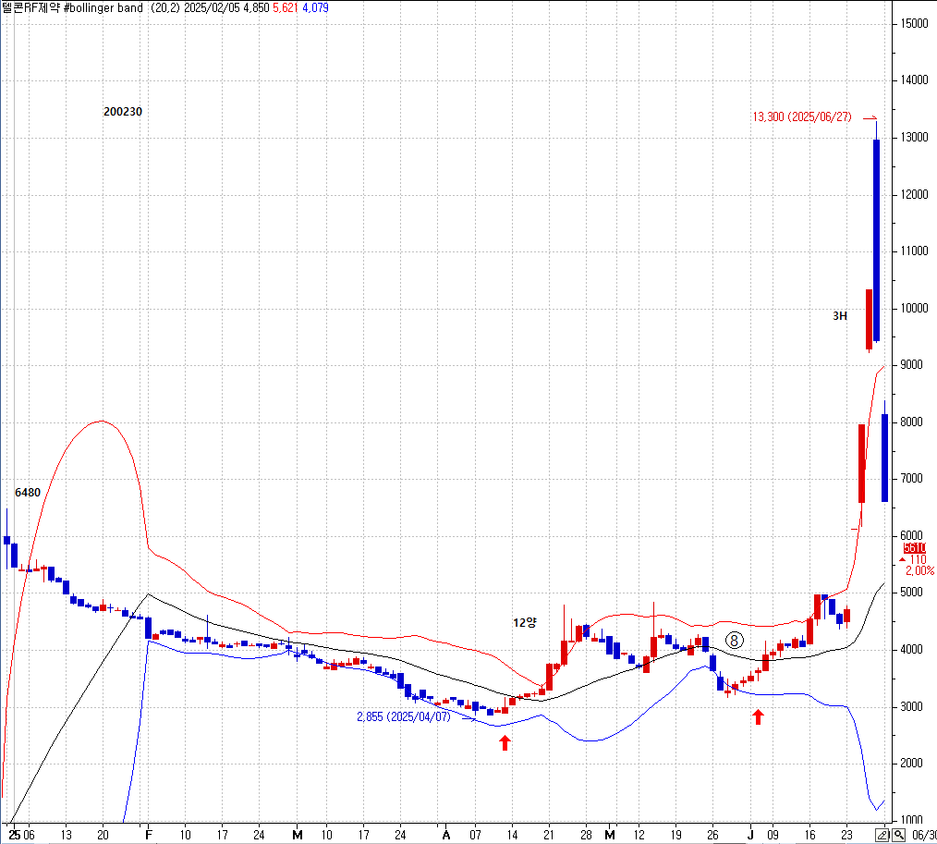Image resolution: width=937 pixels, height=844 pixels.
Task: Click the 28 date tick label
Action: tap(586, 835)
